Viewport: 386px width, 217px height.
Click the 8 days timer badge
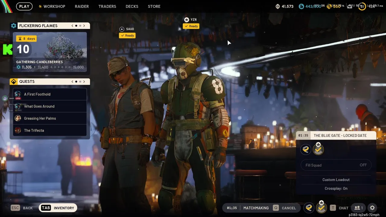coord(26,39)
